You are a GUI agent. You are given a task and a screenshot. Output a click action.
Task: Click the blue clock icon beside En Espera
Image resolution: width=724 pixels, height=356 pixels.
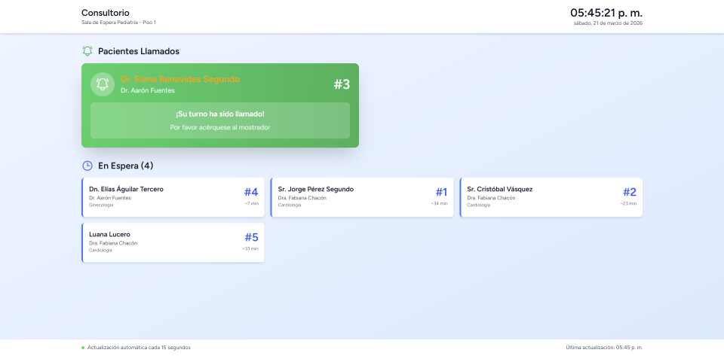tap(87, 166)
